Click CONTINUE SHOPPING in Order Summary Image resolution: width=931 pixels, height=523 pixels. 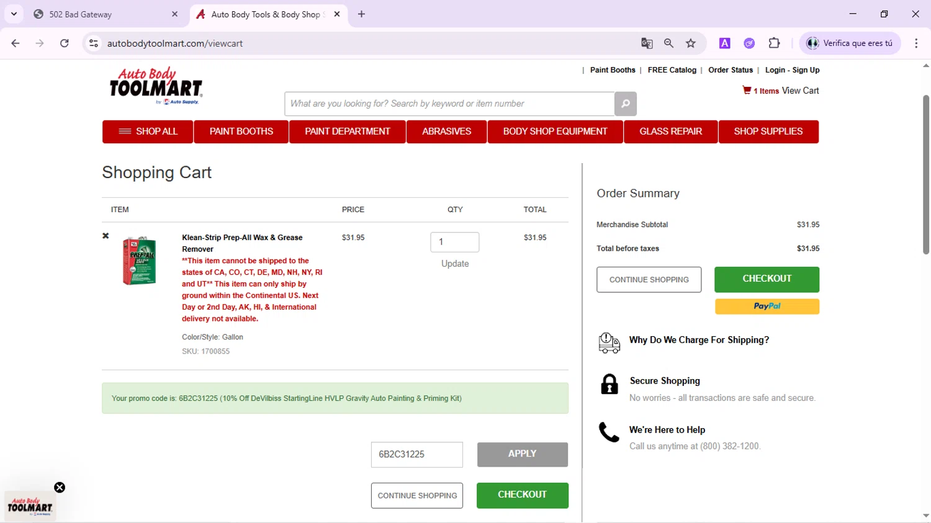(x=649, y=280)
